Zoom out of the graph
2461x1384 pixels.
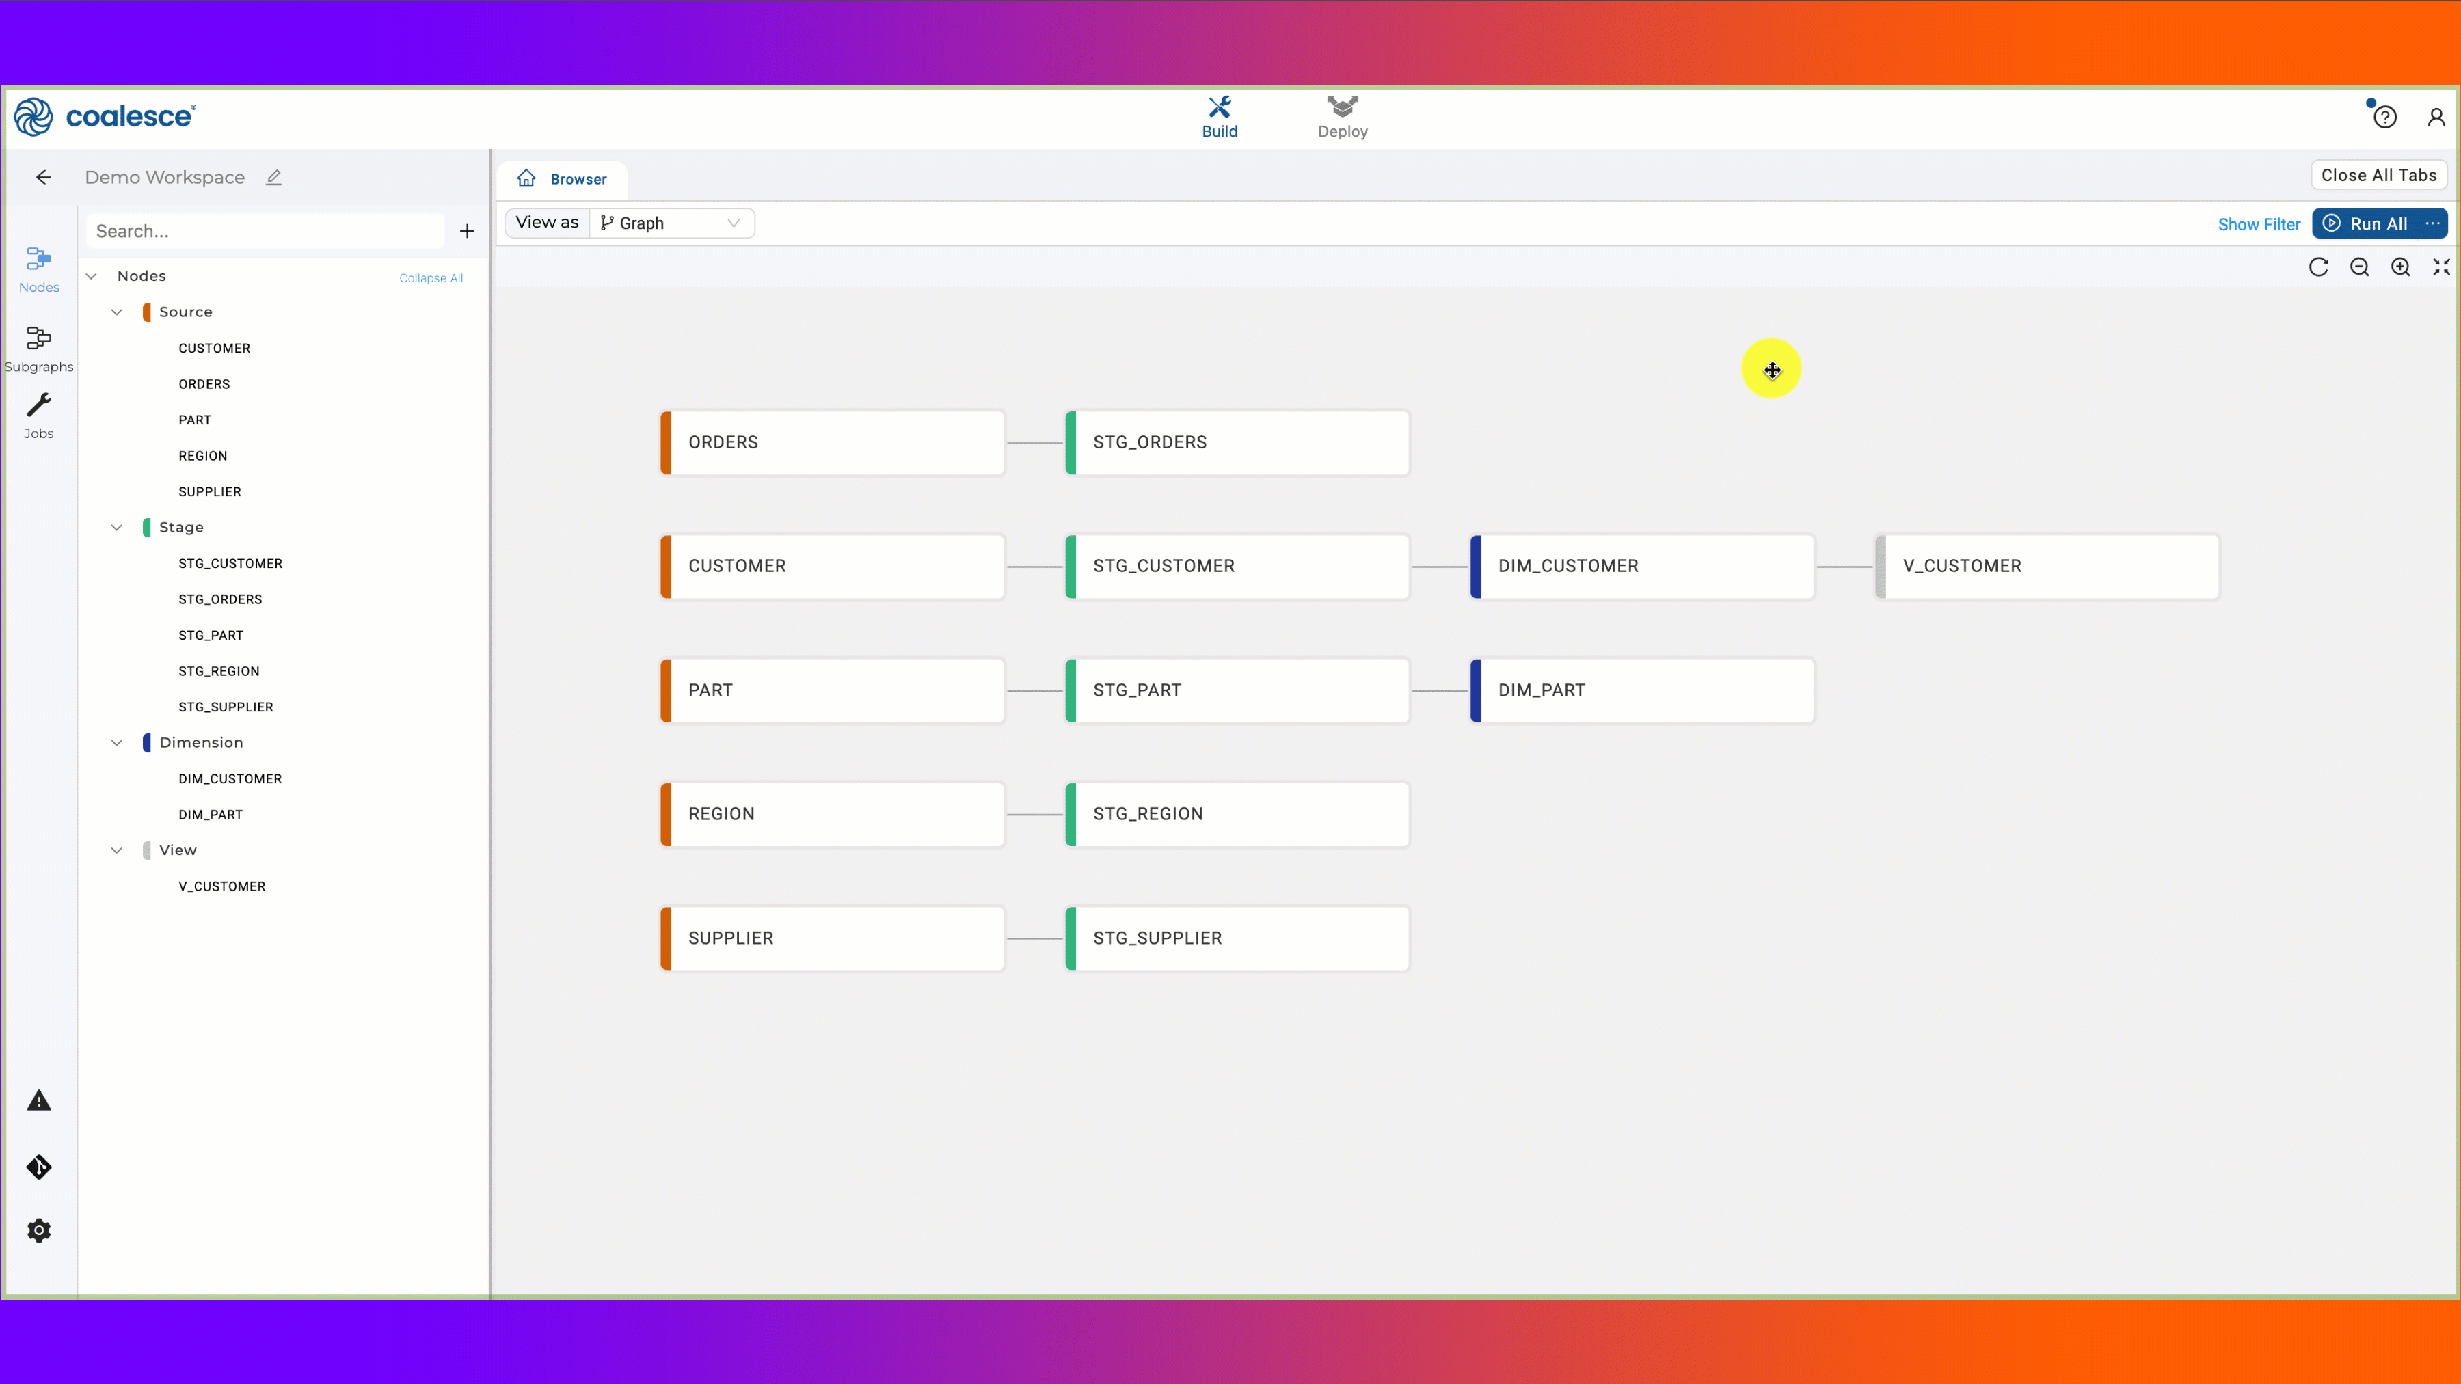(x=2360, y=267)
